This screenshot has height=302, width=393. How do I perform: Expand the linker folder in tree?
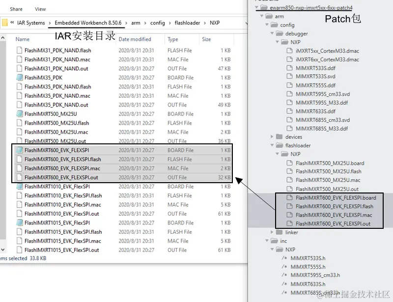click(272, 232)
